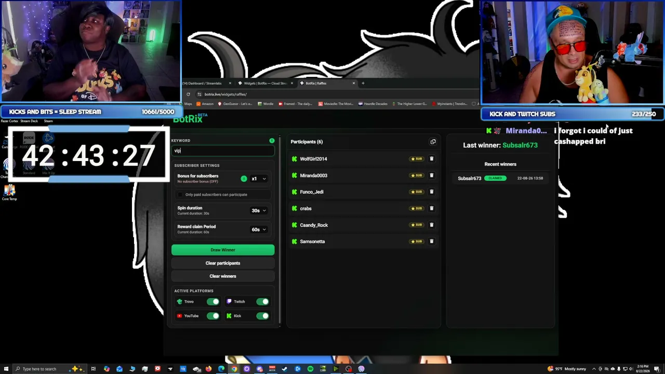This screenshot has width=665, height=374.
Task: Open the GeoGuessr bookmark
Action: (235, 104)
